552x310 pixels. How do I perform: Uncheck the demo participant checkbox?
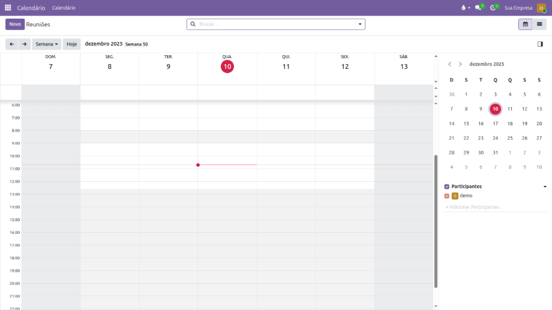coord(447,196)
